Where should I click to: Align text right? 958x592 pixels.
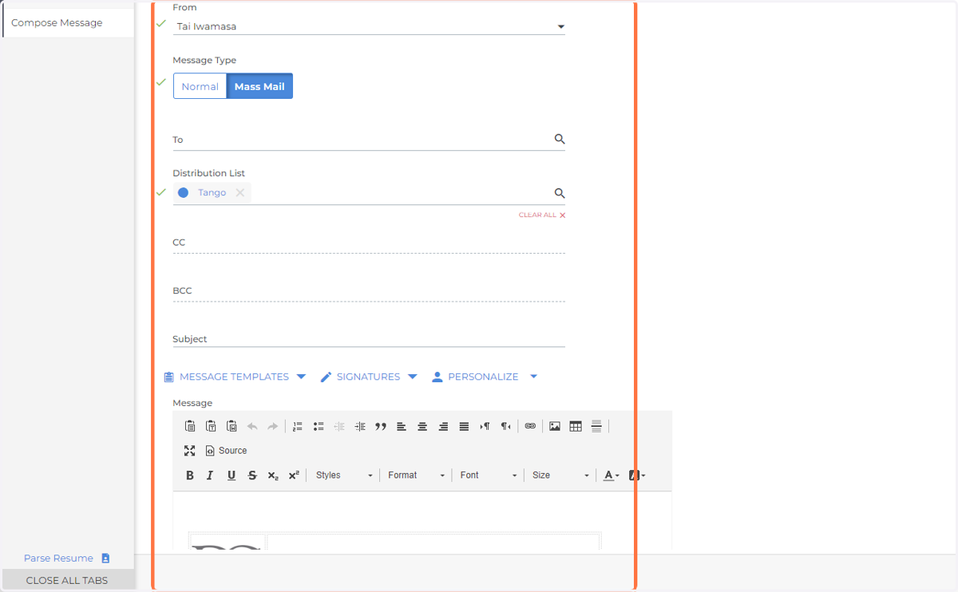[x=443, y=426]
